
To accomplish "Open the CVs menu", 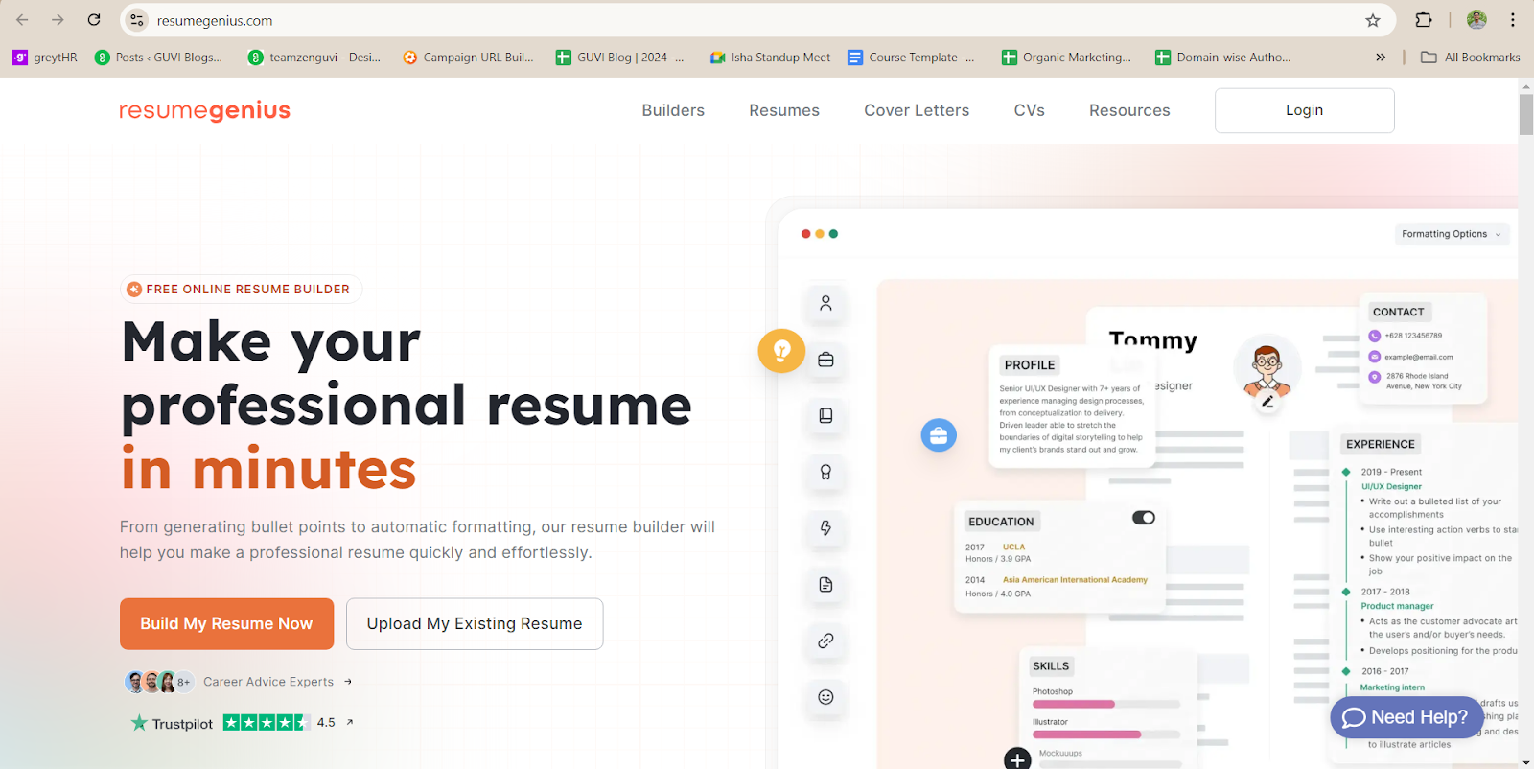I will pyautogui.click(x=1030, y=110).
